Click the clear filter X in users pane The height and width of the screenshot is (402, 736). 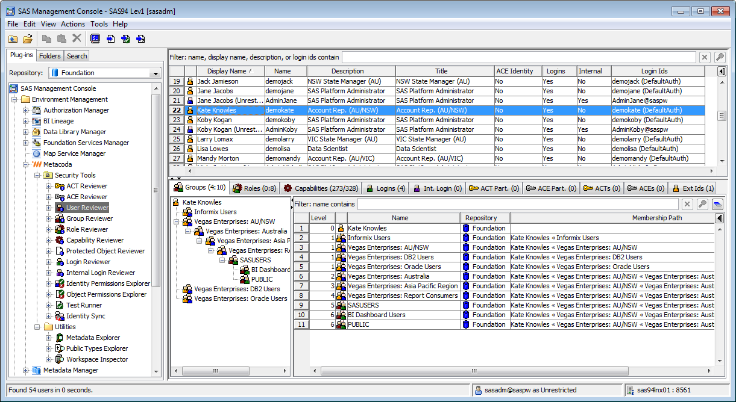(704, 57)
